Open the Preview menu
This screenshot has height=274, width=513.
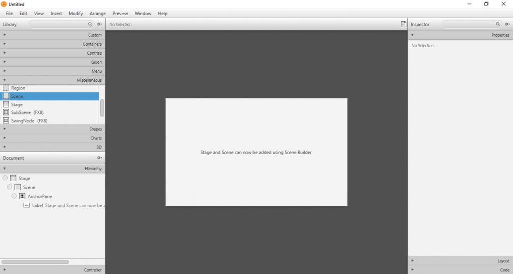coord(120,14)
